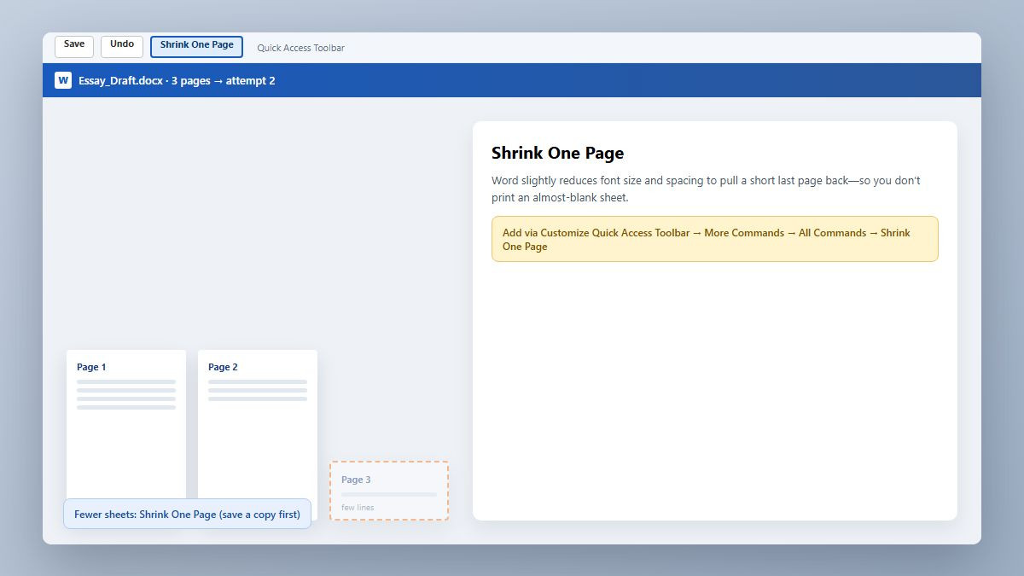
Task: Click the Word app icon in the title bar
Action: [x=63, y=80]
